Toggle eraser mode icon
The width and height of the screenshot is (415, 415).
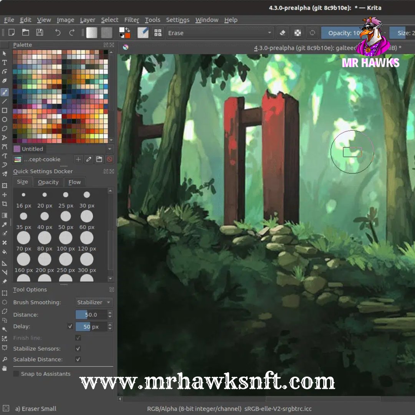[282, 33]
